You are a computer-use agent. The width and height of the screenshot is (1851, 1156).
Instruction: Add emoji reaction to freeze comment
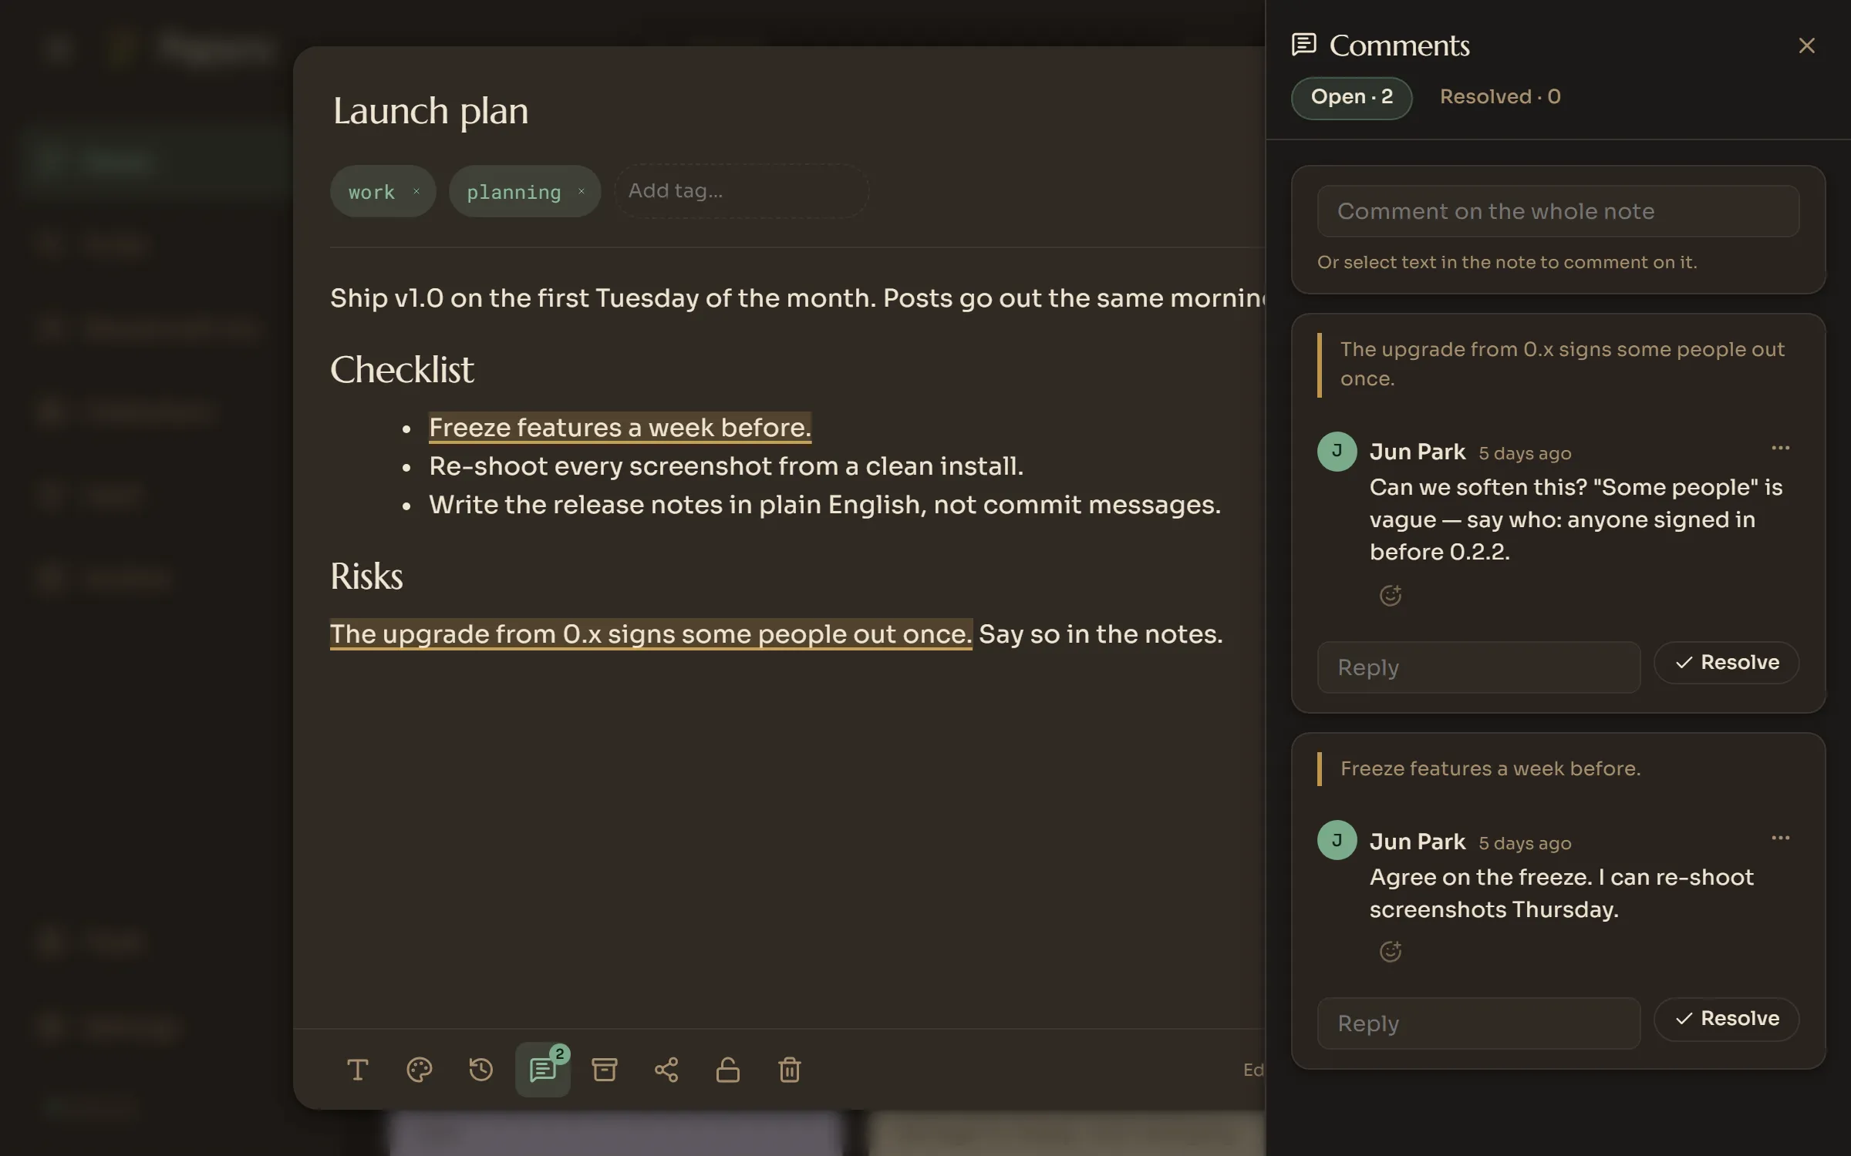tap(1390, 951)
